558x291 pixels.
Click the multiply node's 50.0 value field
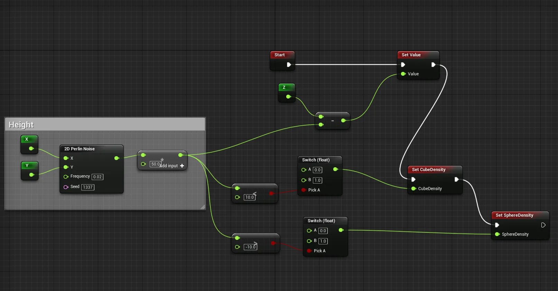coord(155,164)
